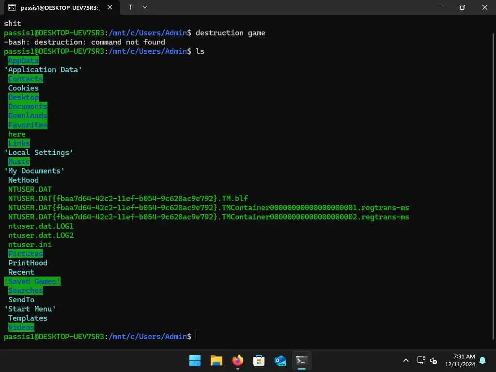
Task: Click the terminal icon in tab title
Action: point(12,8)
